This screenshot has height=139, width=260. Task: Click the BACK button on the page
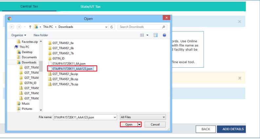click(x=206, y=129)
